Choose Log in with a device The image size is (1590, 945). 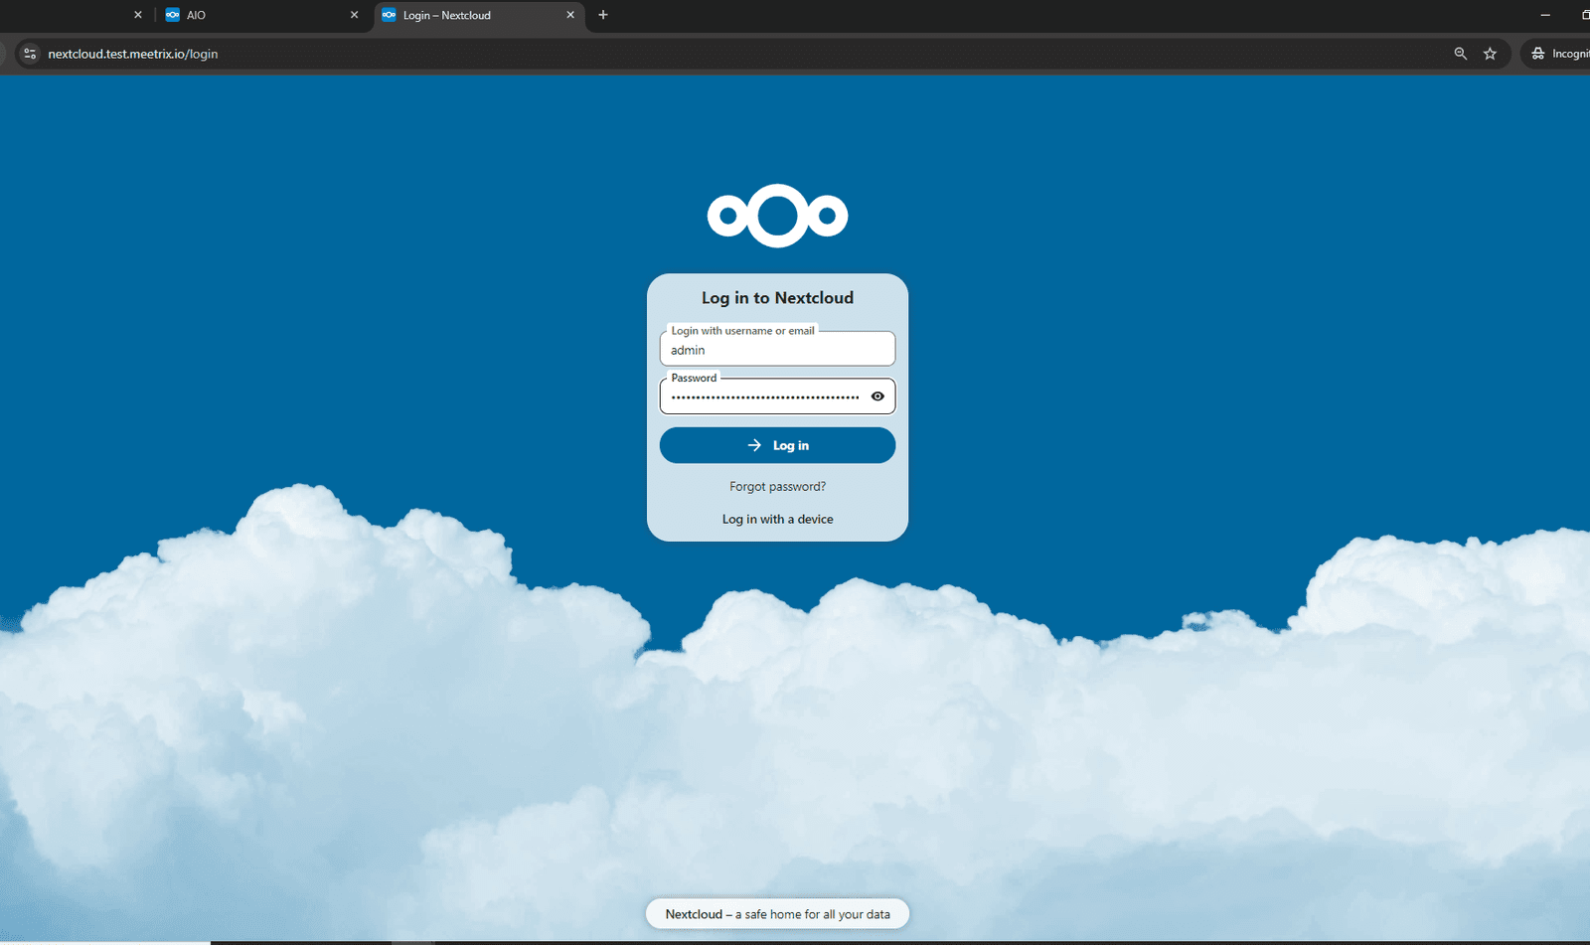pos(777,520)
